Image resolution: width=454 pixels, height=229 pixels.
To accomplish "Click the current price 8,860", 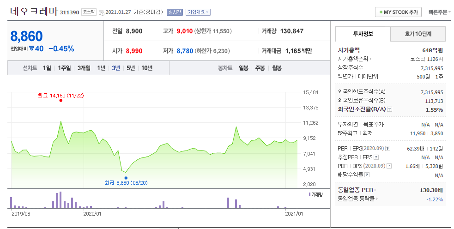I will [x=27, y=36].
